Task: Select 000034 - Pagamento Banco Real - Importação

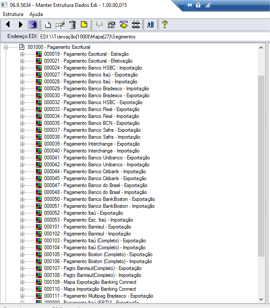Action: 91,116
